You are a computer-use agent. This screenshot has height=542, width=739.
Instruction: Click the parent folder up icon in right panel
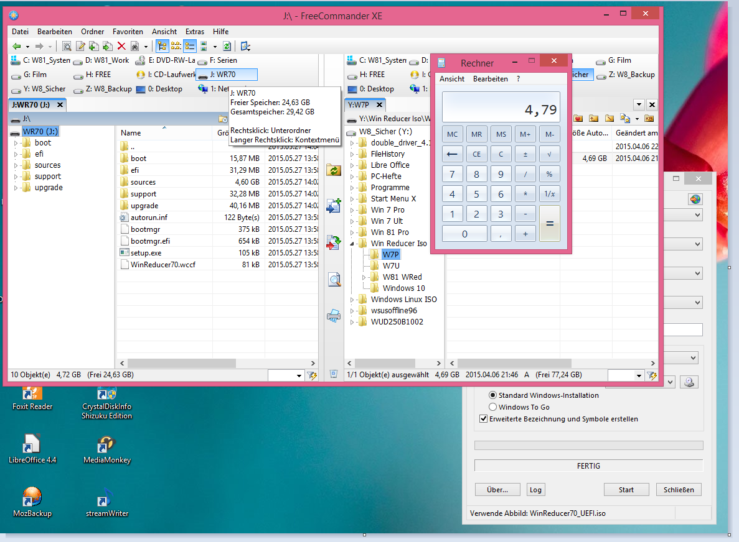[594, 119]
